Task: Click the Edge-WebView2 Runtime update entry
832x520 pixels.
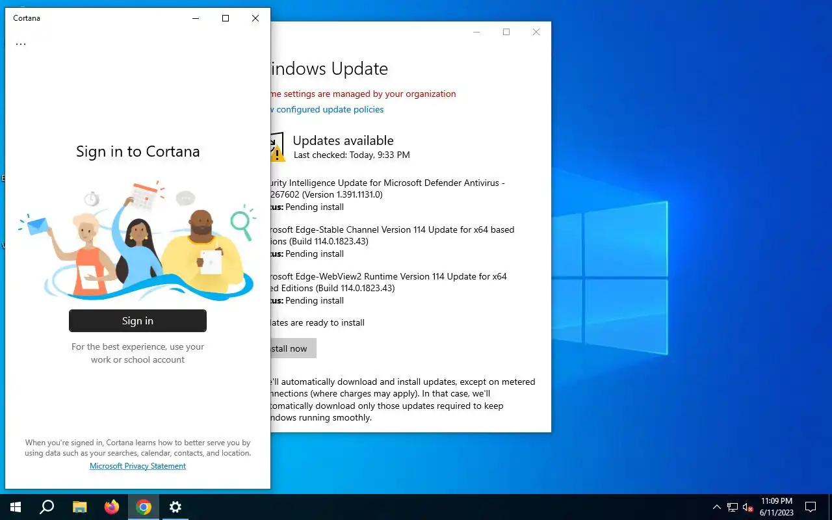Action: 389,289
